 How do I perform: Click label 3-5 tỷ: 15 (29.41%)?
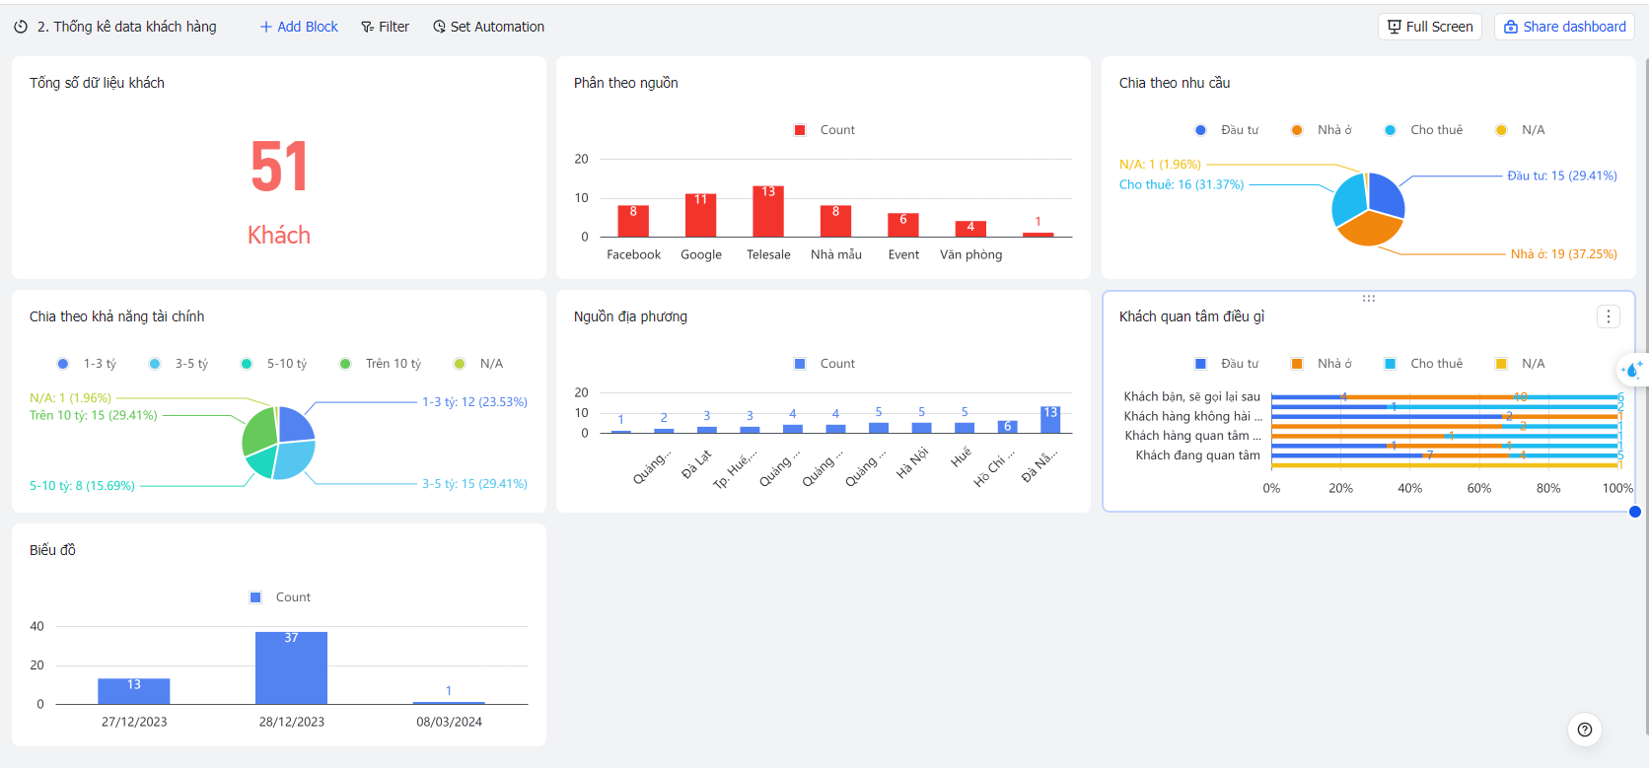[474, 484]
